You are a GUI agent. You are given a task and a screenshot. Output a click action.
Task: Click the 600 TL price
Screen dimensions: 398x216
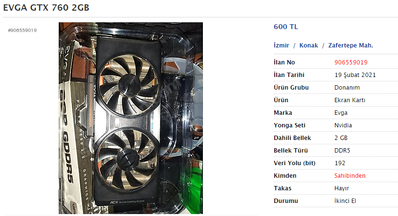[286, 27]
